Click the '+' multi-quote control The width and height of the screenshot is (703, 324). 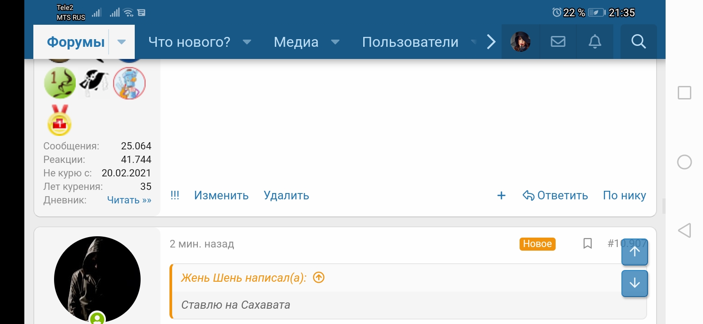[x=501, y=195]
